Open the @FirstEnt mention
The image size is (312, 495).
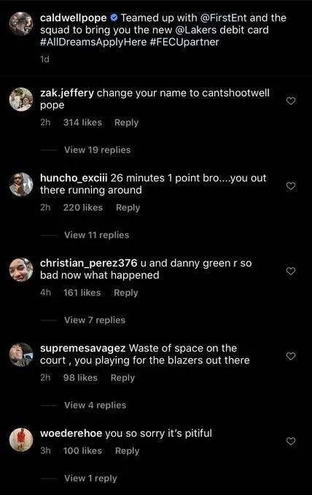[x=224, y=18]
